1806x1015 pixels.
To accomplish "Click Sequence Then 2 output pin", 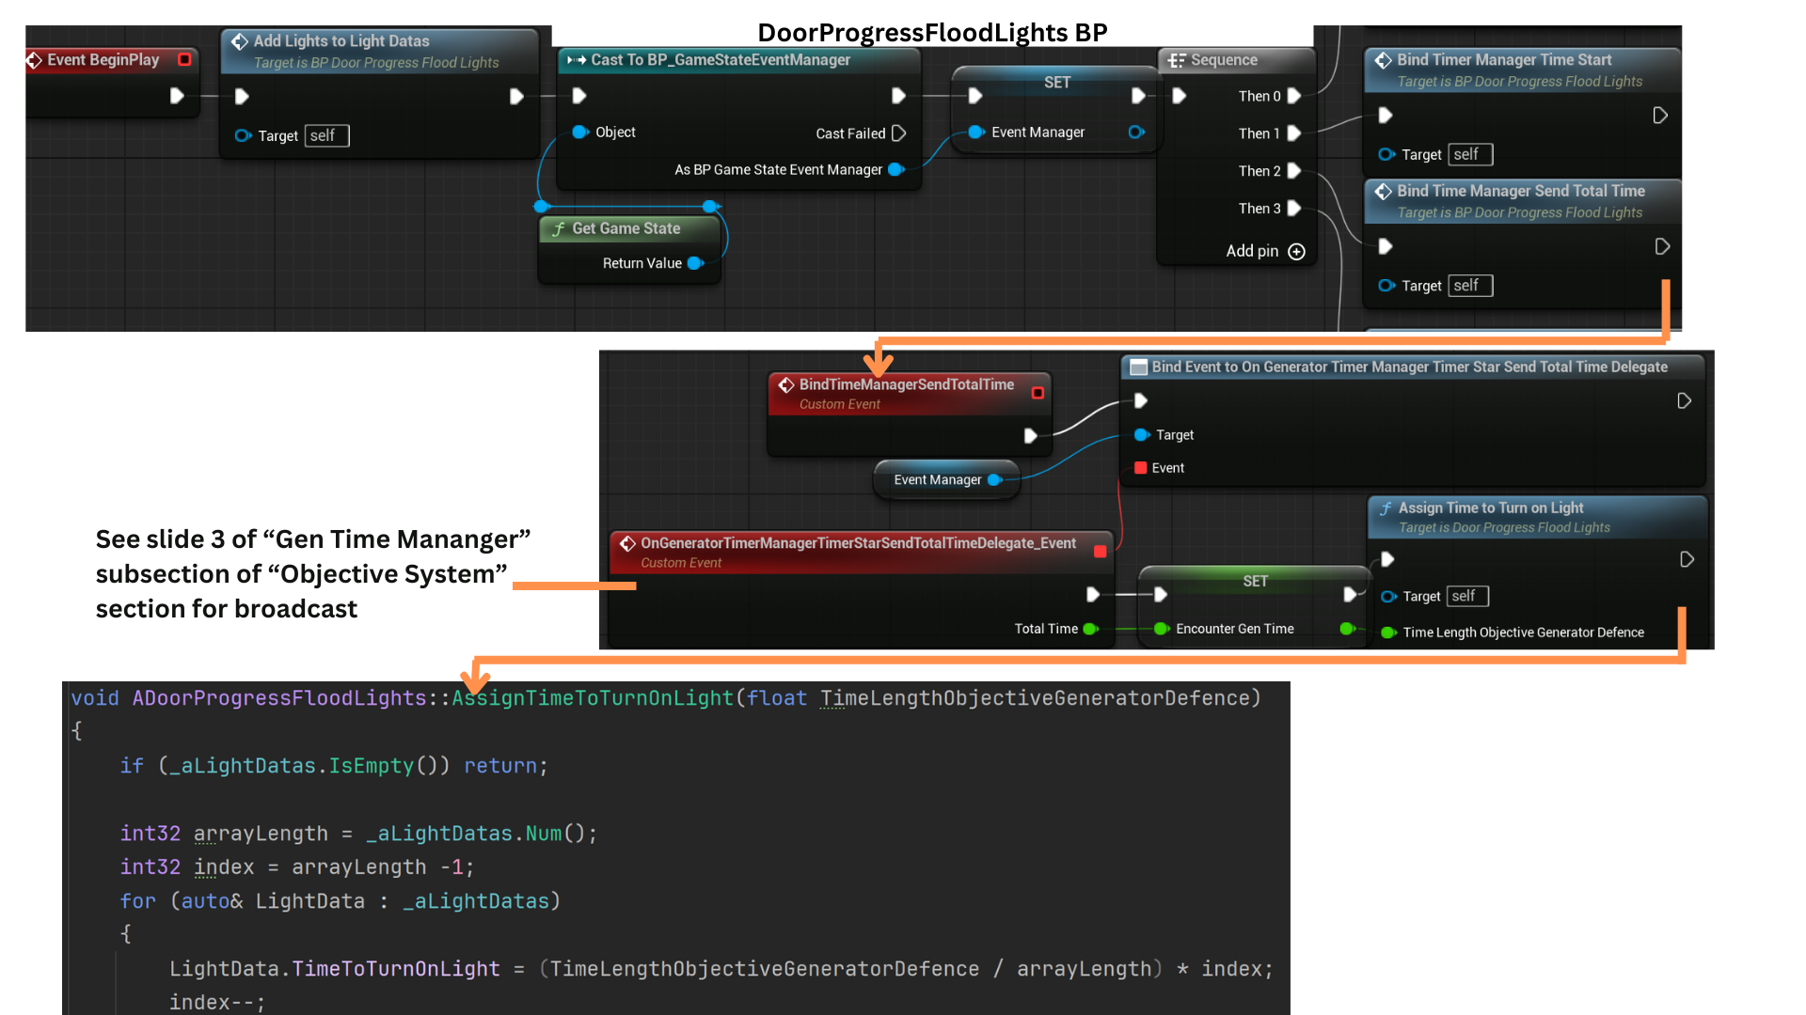I will [x=1294, y=171].
